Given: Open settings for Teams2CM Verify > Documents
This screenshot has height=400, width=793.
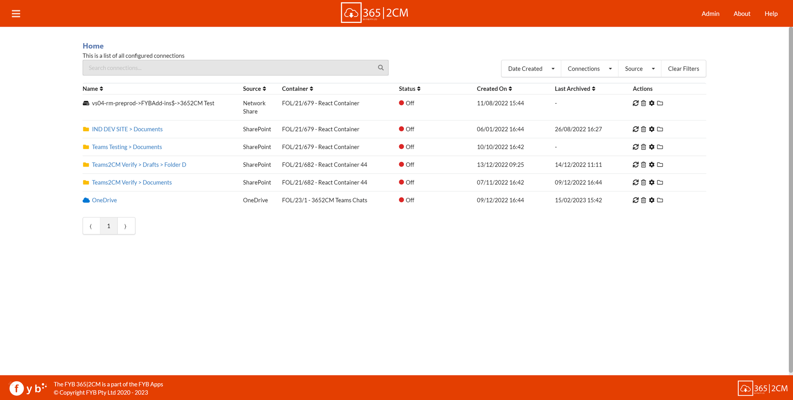Looking at the screenshot, I should coord(652,183).
